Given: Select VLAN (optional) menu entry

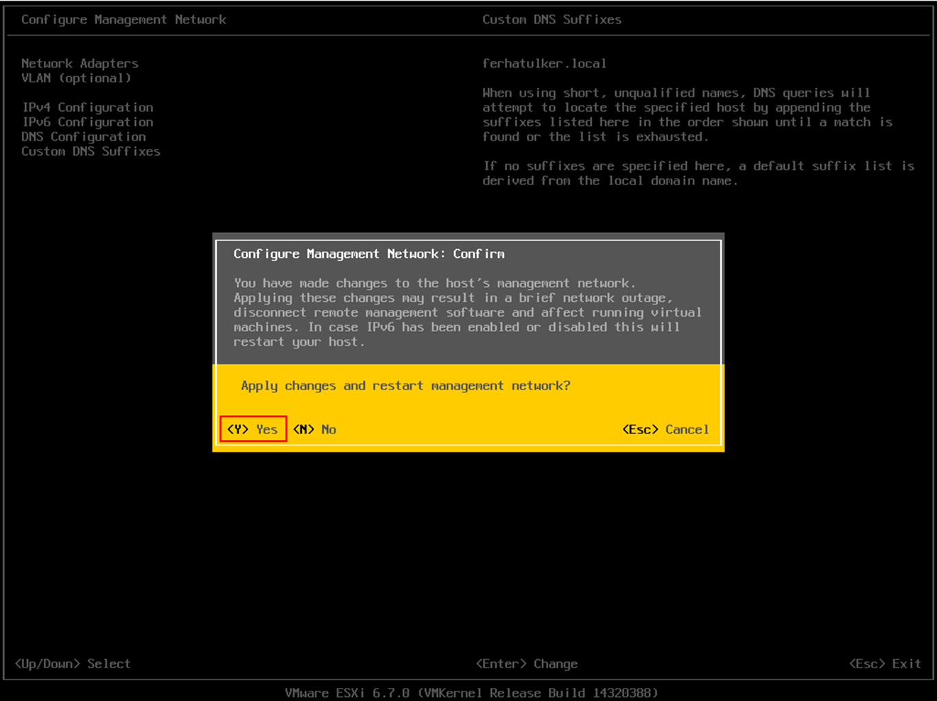Looking at the screenshot, I should pos(76,78).
